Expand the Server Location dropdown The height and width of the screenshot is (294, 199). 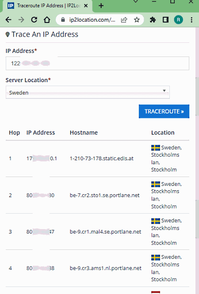tap(88, 92)
